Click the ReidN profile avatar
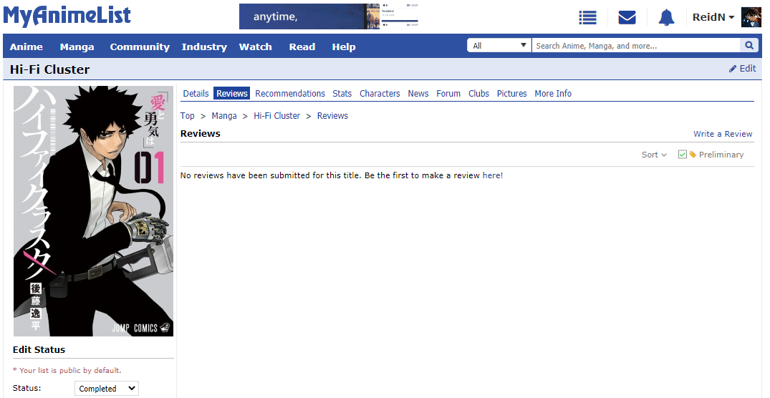Image resolution: width=770 pixels, height=398 pixels. 751,17
